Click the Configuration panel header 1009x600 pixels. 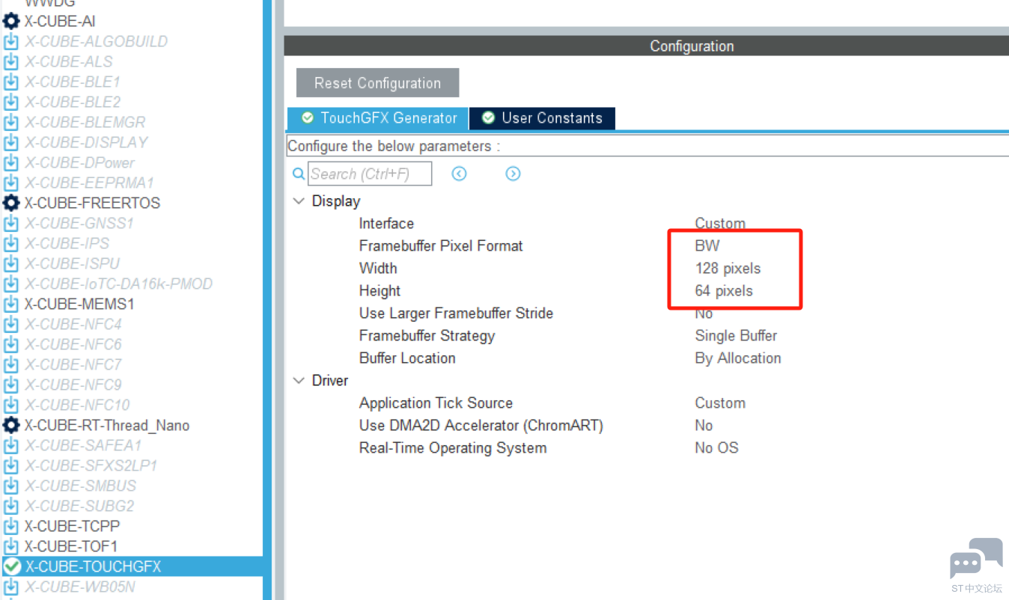(x=647, y=46)
